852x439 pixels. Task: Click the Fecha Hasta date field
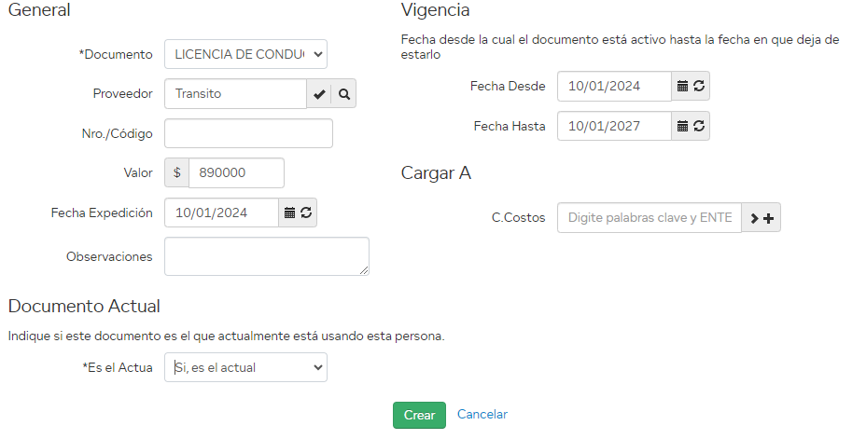point(613,126)
